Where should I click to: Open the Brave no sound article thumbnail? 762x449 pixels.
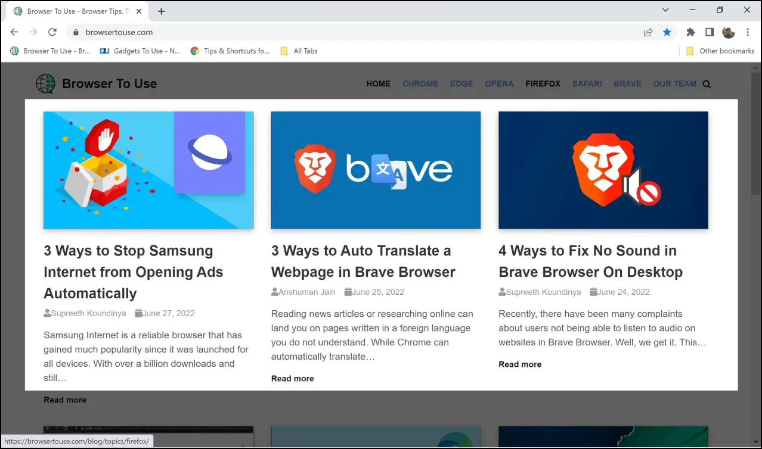click(603, 170)
